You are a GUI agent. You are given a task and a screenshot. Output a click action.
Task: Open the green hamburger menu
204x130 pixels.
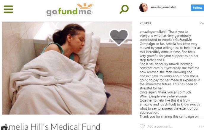point(8,9)
